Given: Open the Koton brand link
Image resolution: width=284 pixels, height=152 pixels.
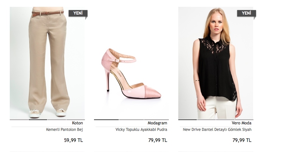Looking at the screenshot, I should [77, 123].
